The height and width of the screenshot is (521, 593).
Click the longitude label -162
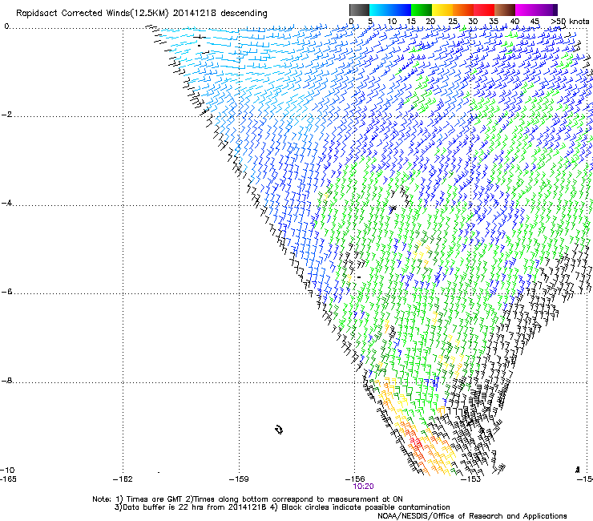(123, 479)
